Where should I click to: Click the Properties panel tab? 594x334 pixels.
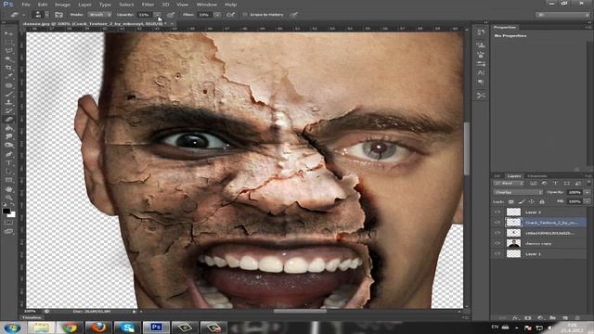pos(505,27)
